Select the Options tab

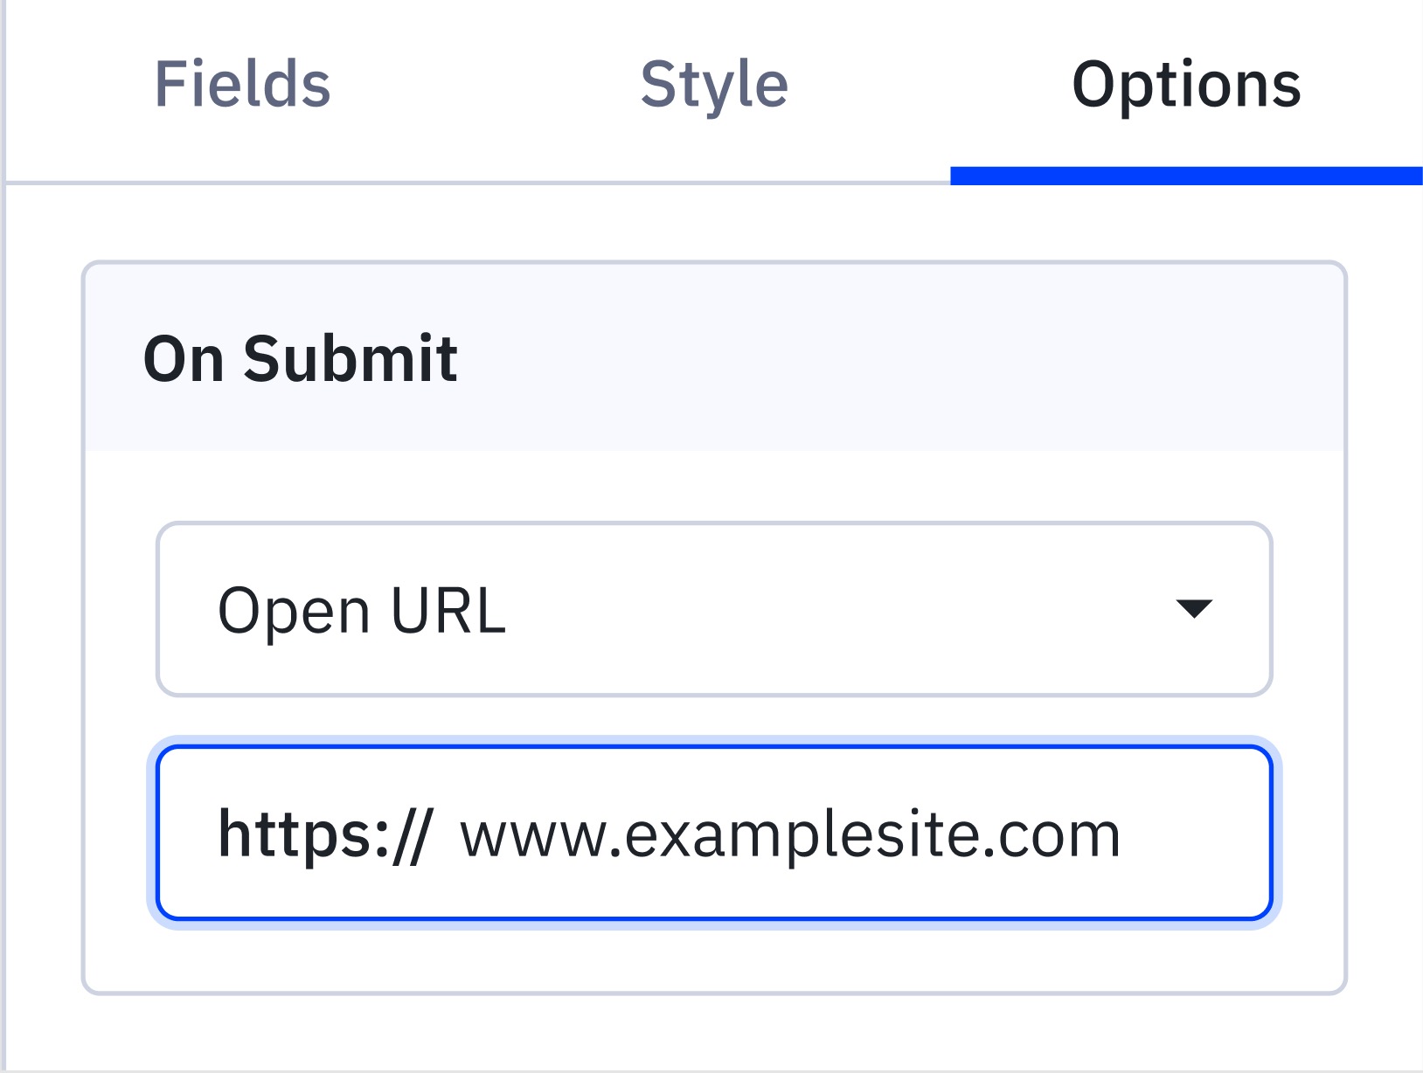point(1186,85)
